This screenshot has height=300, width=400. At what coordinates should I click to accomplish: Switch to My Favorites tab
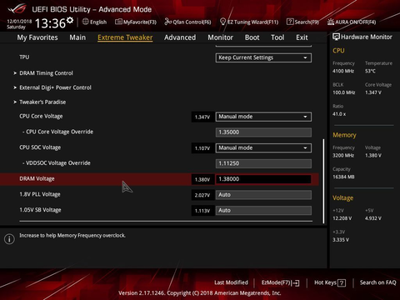37,37
